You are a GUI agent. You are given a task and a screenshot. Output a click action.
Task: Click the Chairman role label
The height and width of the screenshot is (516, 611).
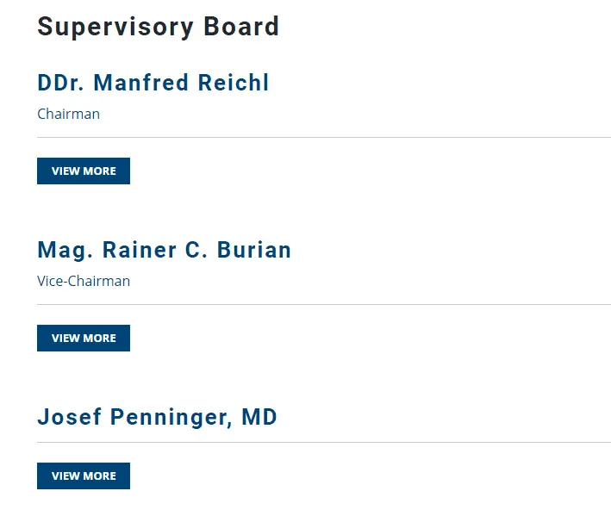[x=69, y=114]
